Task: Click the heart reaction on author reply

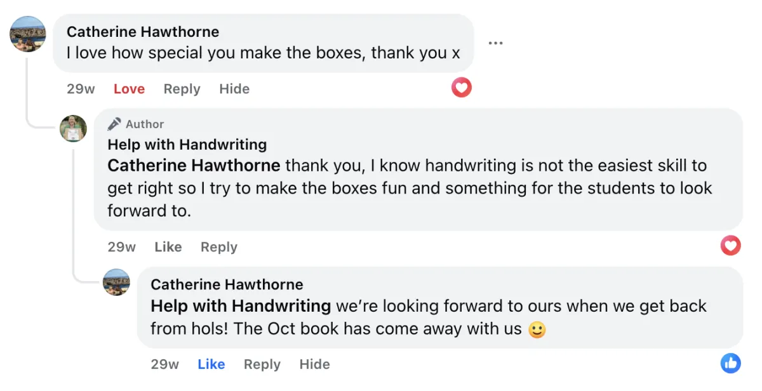Action: pos(730,245)
